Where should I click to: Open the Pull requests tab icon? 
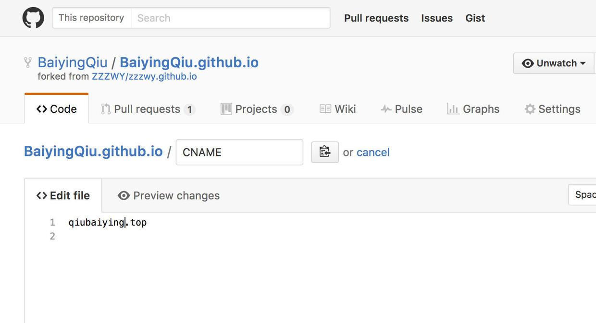pyautogui.click(x=105, y=109)
